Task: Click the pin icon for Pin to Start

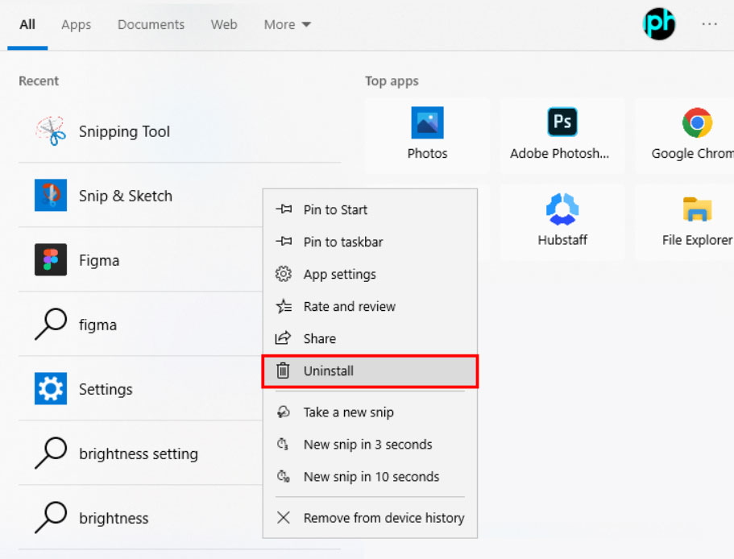Action: 284,209
